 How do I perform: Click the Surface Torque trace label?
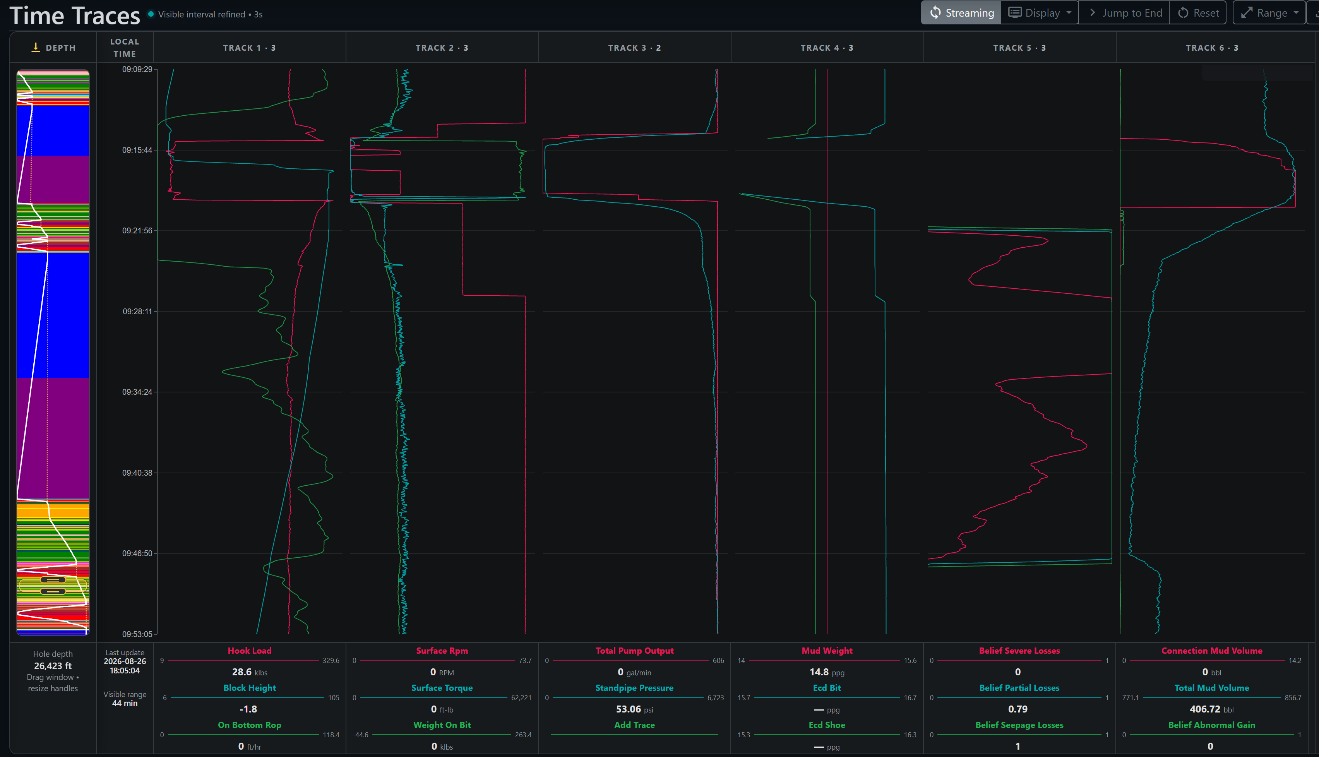pos(442,688)
